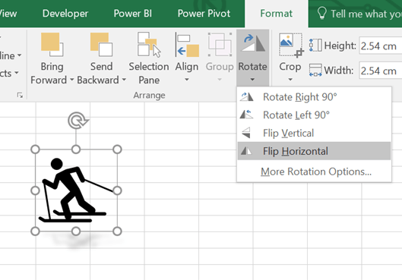Viewport: 402px width, 280px height.
Task: Click the Group objects icon
Action: point(220,45)
